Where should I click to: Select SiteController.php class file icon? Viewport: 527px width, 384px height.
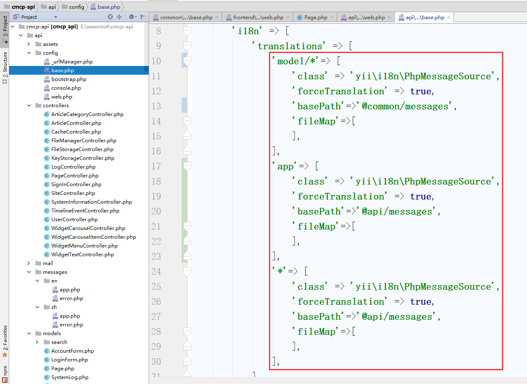click(x=47, y=193)
